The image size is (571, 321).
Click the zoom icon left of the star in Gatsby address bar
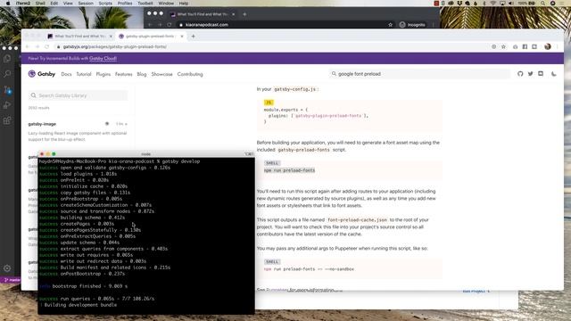(x=493, y=46)
